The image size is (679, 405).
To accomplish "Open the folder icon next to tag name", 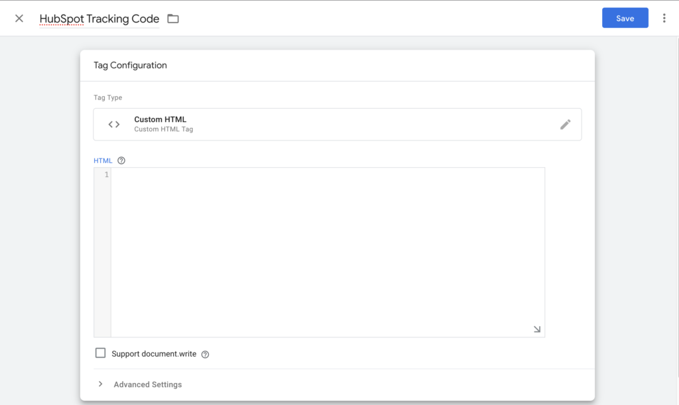I will 173,19.
